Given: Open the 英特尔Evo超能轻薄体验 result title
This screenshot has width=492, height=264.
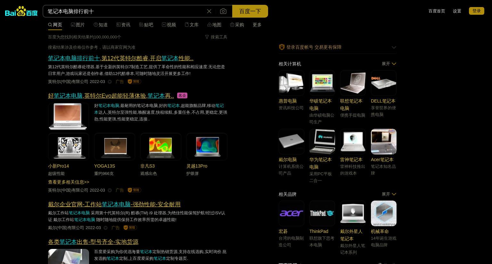Looking at the screenshot, I should (111, 96).
